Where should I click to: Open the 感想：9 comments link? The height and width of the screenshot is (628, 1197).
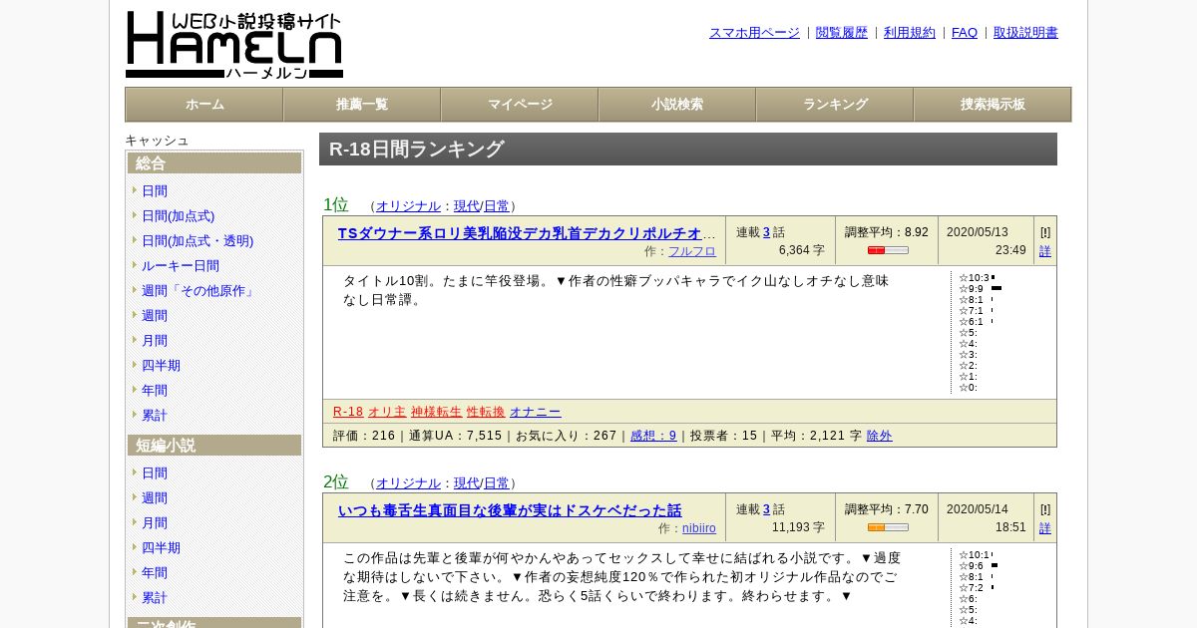tap(653, 436)
